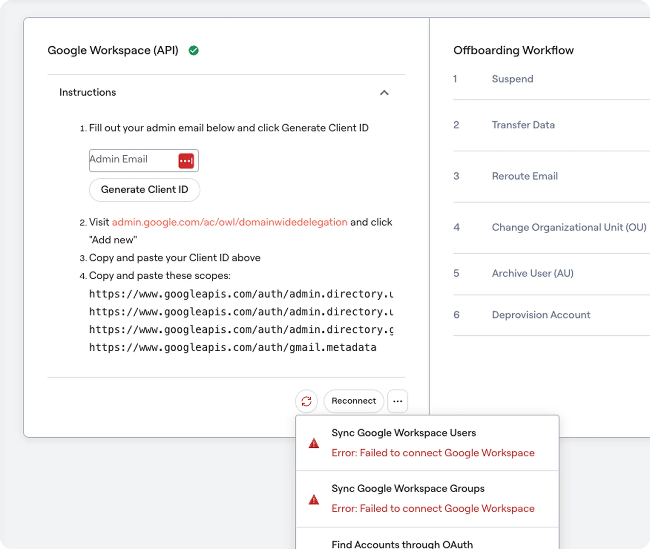
Task: Click the red refresh sync icon button
Action: coord(306,401)
